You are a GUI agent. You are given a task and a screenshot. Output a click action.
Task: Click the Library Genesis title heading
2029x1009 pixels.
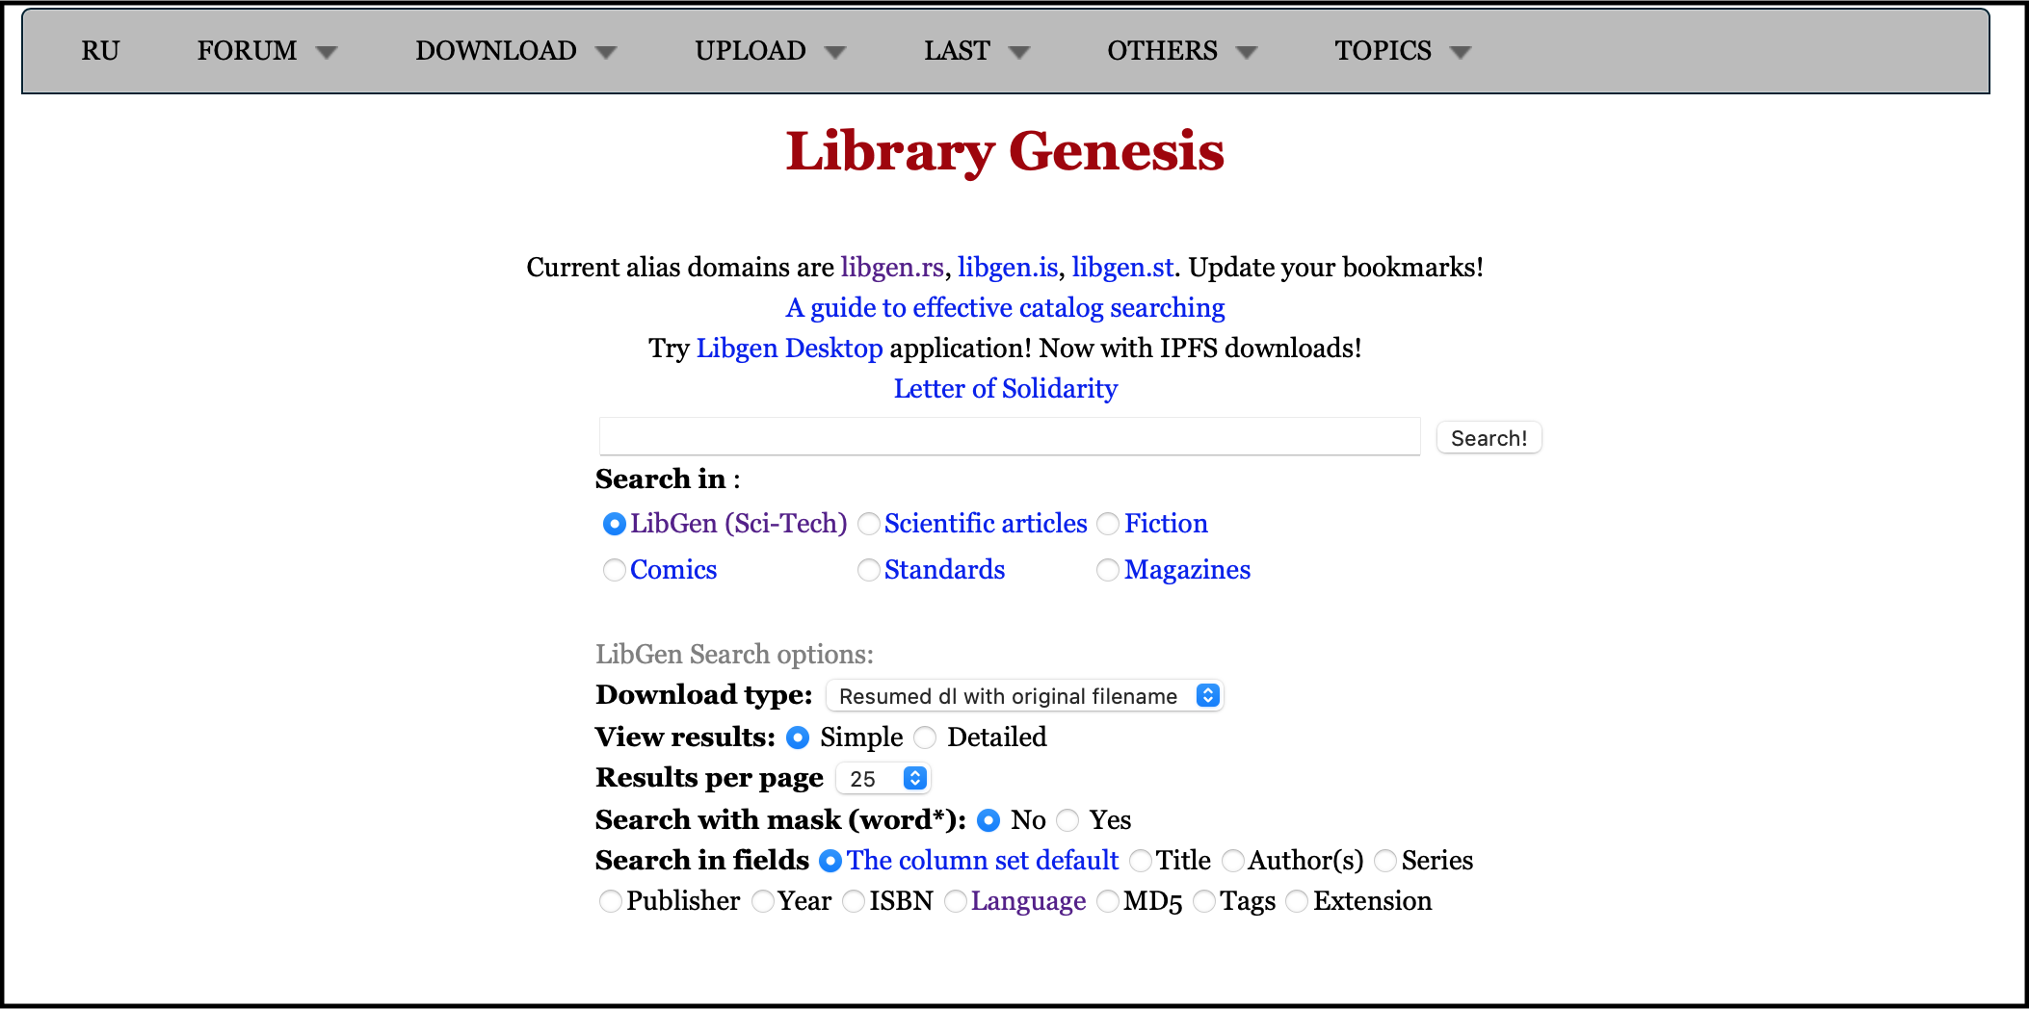[1005, 151]
